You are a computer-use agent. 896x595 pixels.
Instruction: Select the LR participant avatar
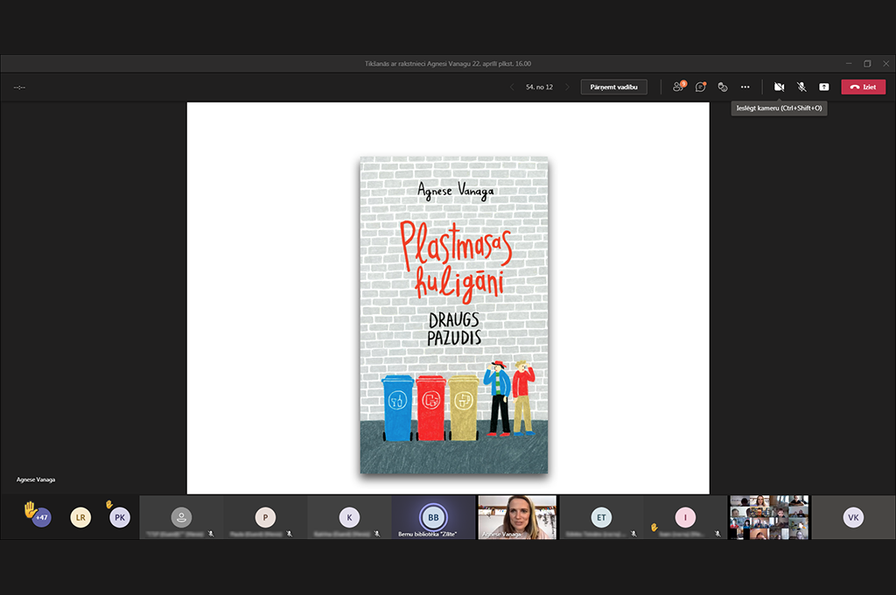tap(80, 517)
